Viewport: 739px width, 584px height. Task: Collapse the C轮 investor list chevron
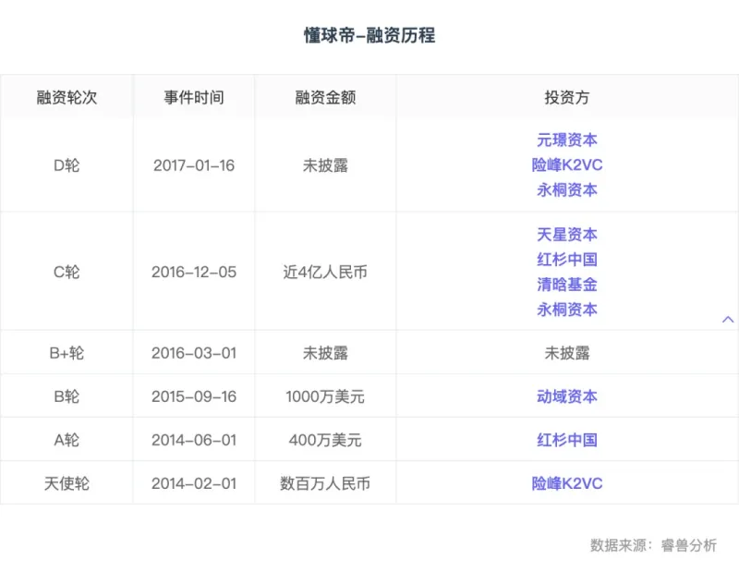pyautogui.click(x=728, y=320)
